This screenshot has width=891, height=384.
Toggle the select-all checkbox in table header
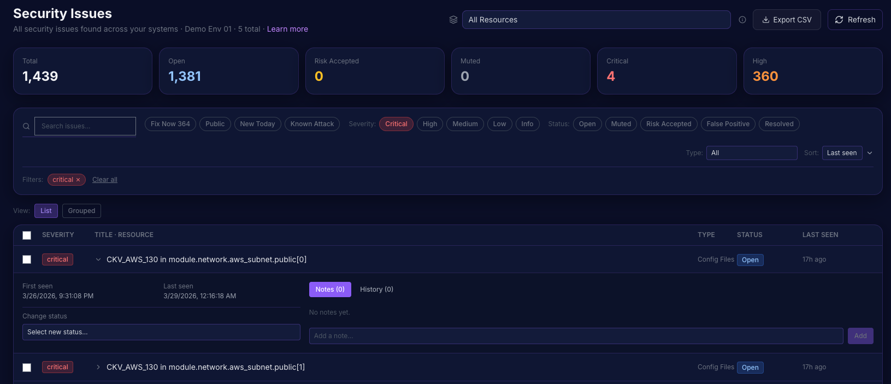click(x=27, y=235)
